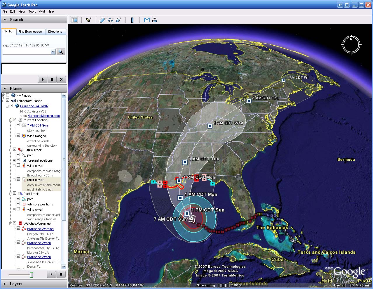Image resolution: width=373 pixels, height=289 pixels.
Task: Play the Places tour
Action: tap(51, 274)
